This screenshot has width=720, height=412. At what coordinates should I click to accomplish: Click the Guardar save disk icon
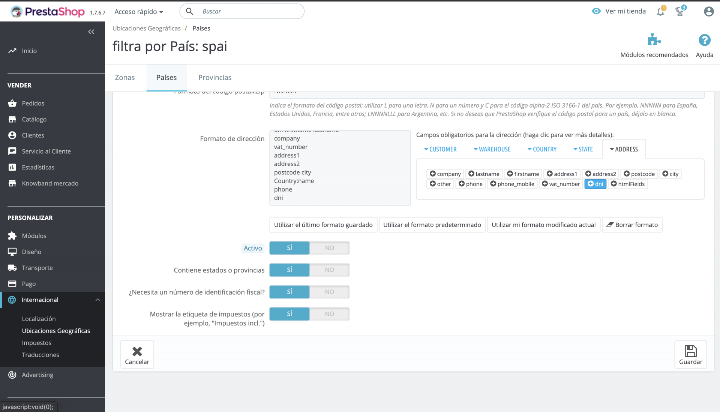click(690, 351)
